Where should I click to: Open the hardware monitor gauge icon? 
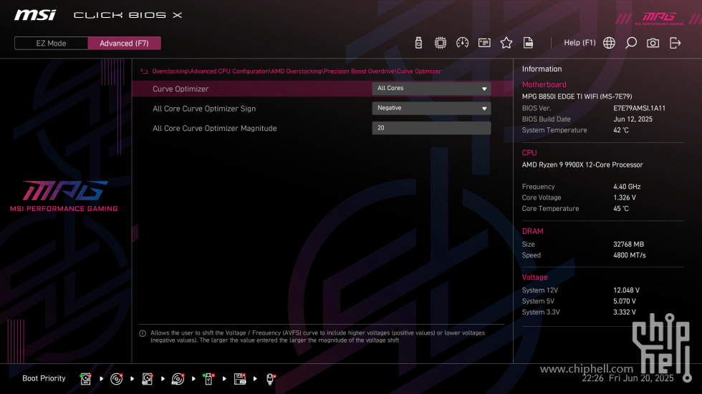(x=463, y=43)
